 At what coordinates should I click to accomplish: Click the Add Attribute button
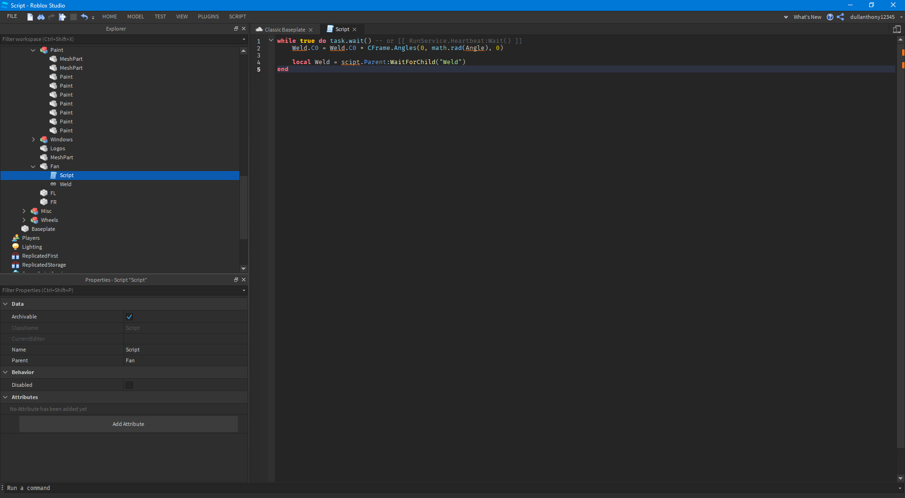(128, 424)
